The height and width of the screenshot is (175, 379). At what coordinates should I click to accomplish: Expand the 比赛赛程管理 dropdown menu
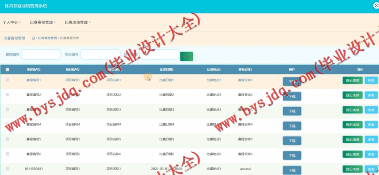(43, 22)
